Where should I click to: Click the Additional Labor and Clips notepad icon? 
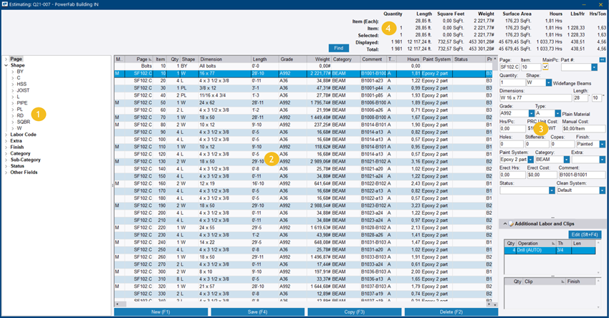[x=510, y=224]
